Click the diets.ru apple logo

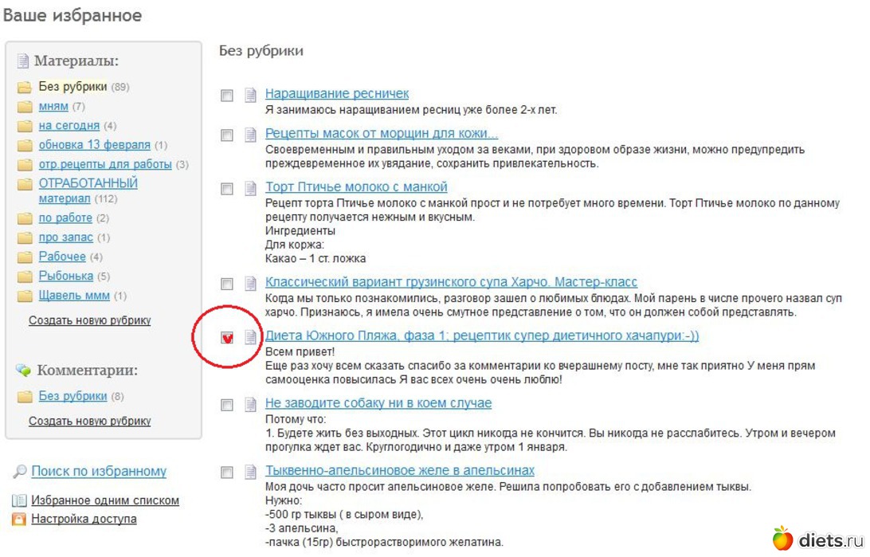click(x=782, y=538)
